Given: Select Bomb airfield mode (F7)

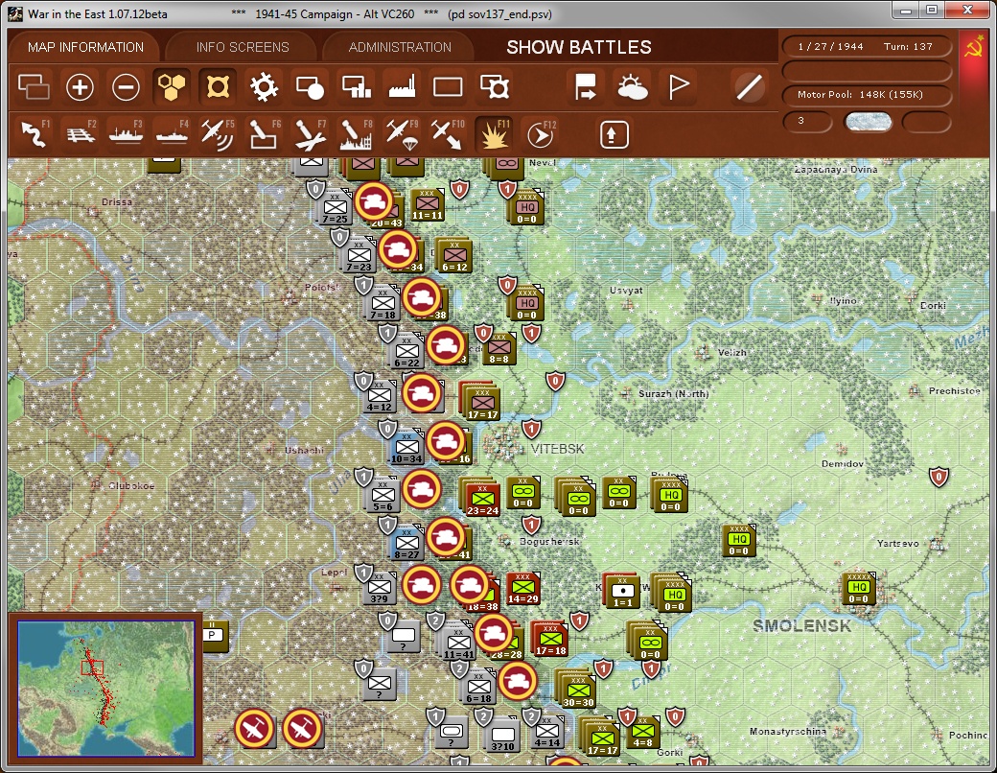Looking at the screenshot, I should click(310, 134).
